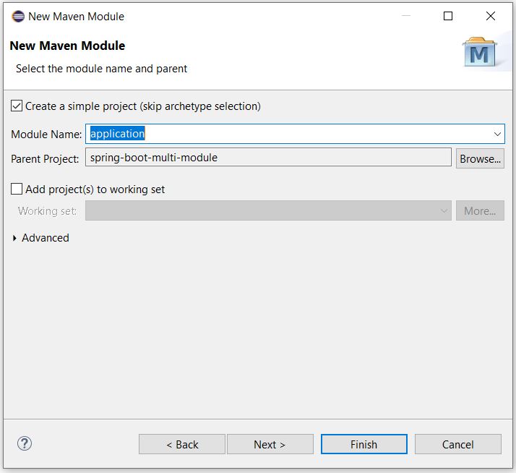Viewport: 516px width, 473px height.
Task: Click the More... working set button
Action: (x=480, y=211)
